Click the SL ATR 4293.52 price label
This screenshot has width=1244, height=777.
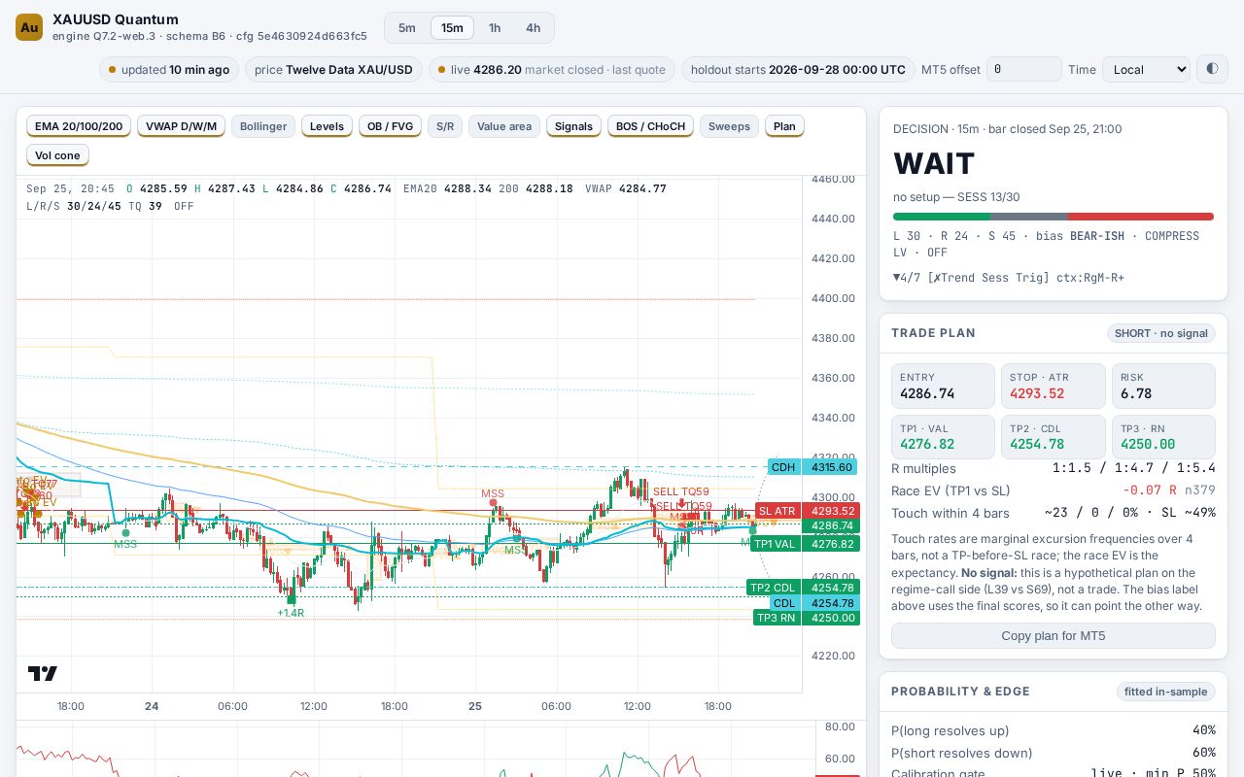pos(808,511)
